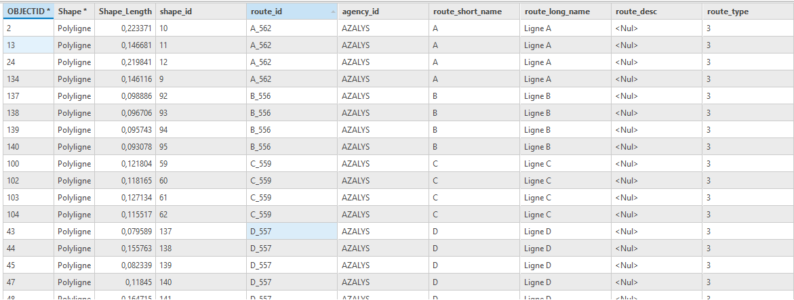The width and height of the screenshot is (794, 300).
Task: Select shape_id cell with value 138
Action: 201,248
